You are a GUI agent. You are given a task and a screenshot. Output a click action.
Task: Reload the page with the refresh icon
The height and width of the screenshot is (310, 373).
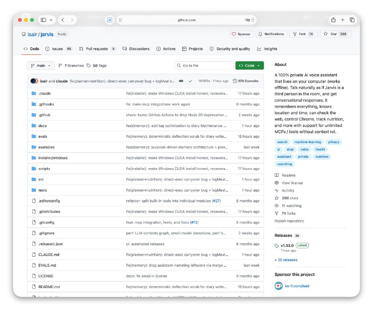(253, 20)
